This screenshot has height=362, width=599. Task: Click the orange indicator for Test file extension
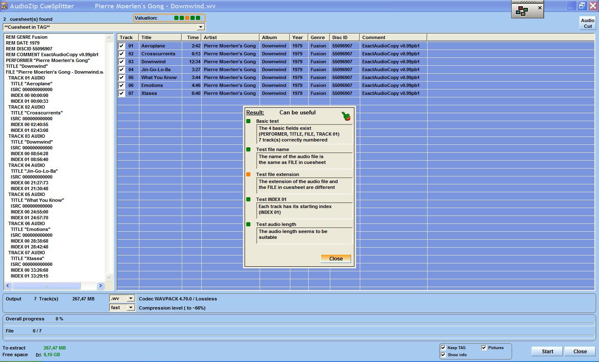pos(248,174)
